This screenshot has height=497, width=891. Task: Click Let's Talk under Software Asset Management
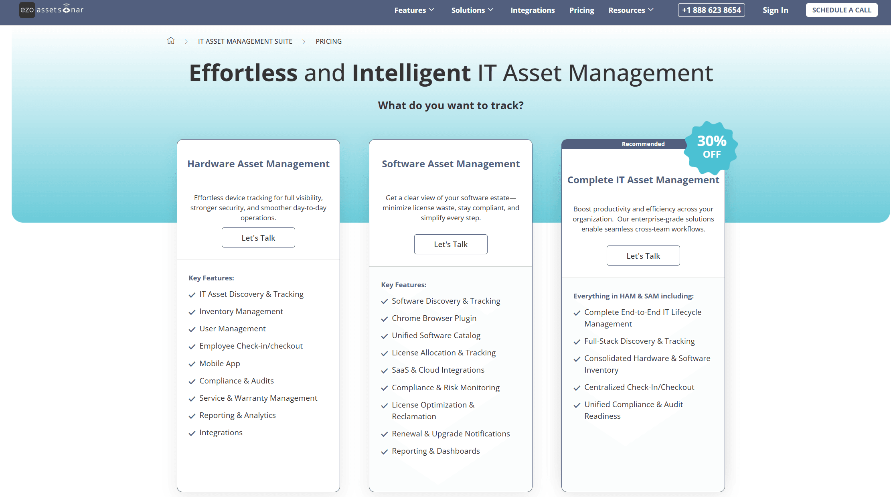coord(451,244)
